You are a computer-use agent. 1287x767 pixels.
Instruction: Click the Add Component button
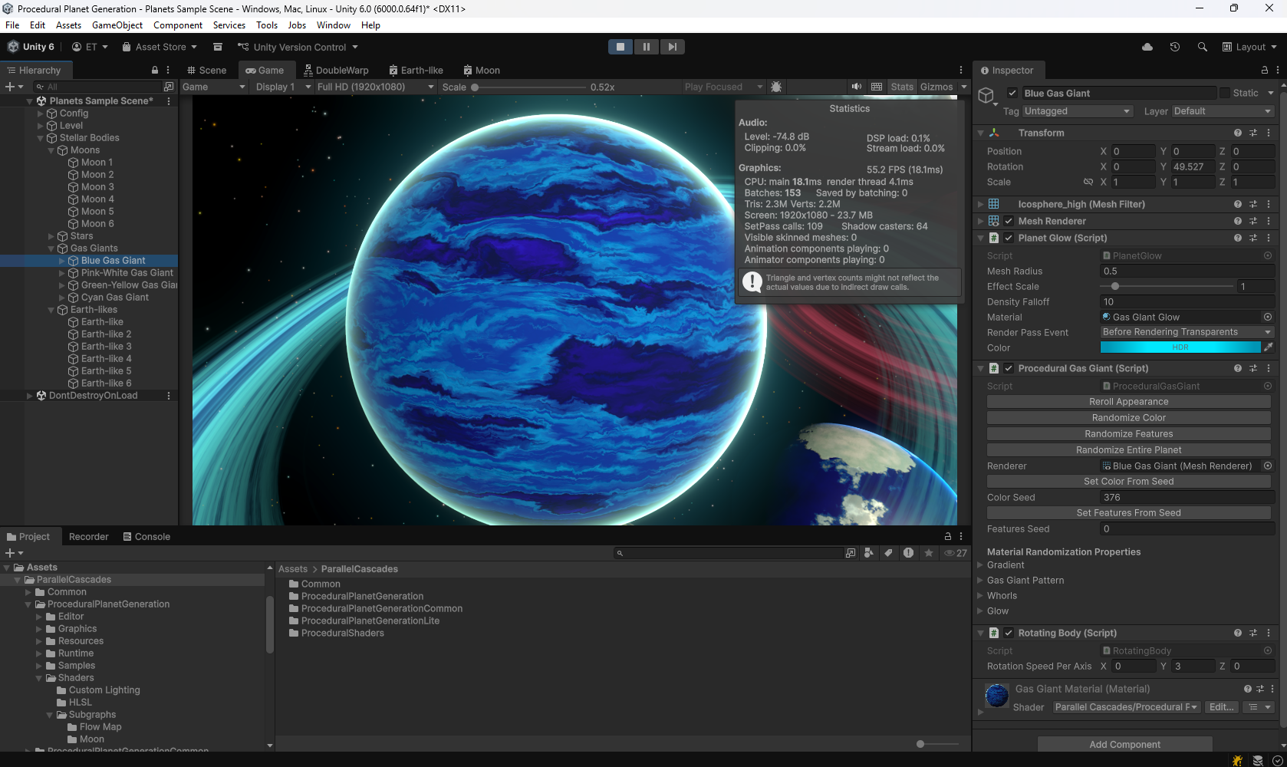pos(1124,744)
